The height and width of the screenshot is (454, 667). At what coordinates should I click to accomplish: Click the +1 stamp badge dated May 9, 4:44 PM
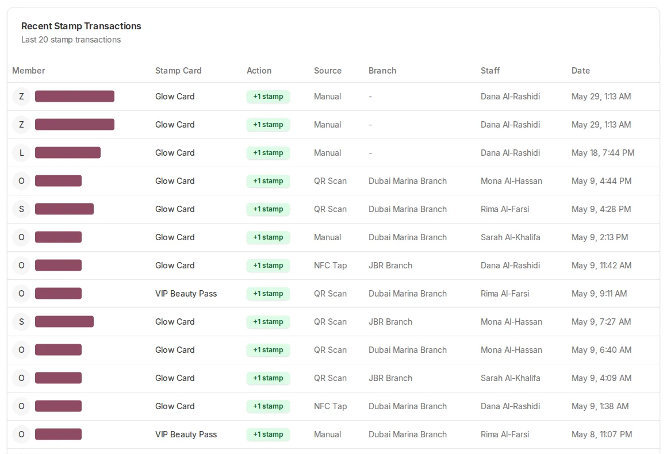point(268,180)
